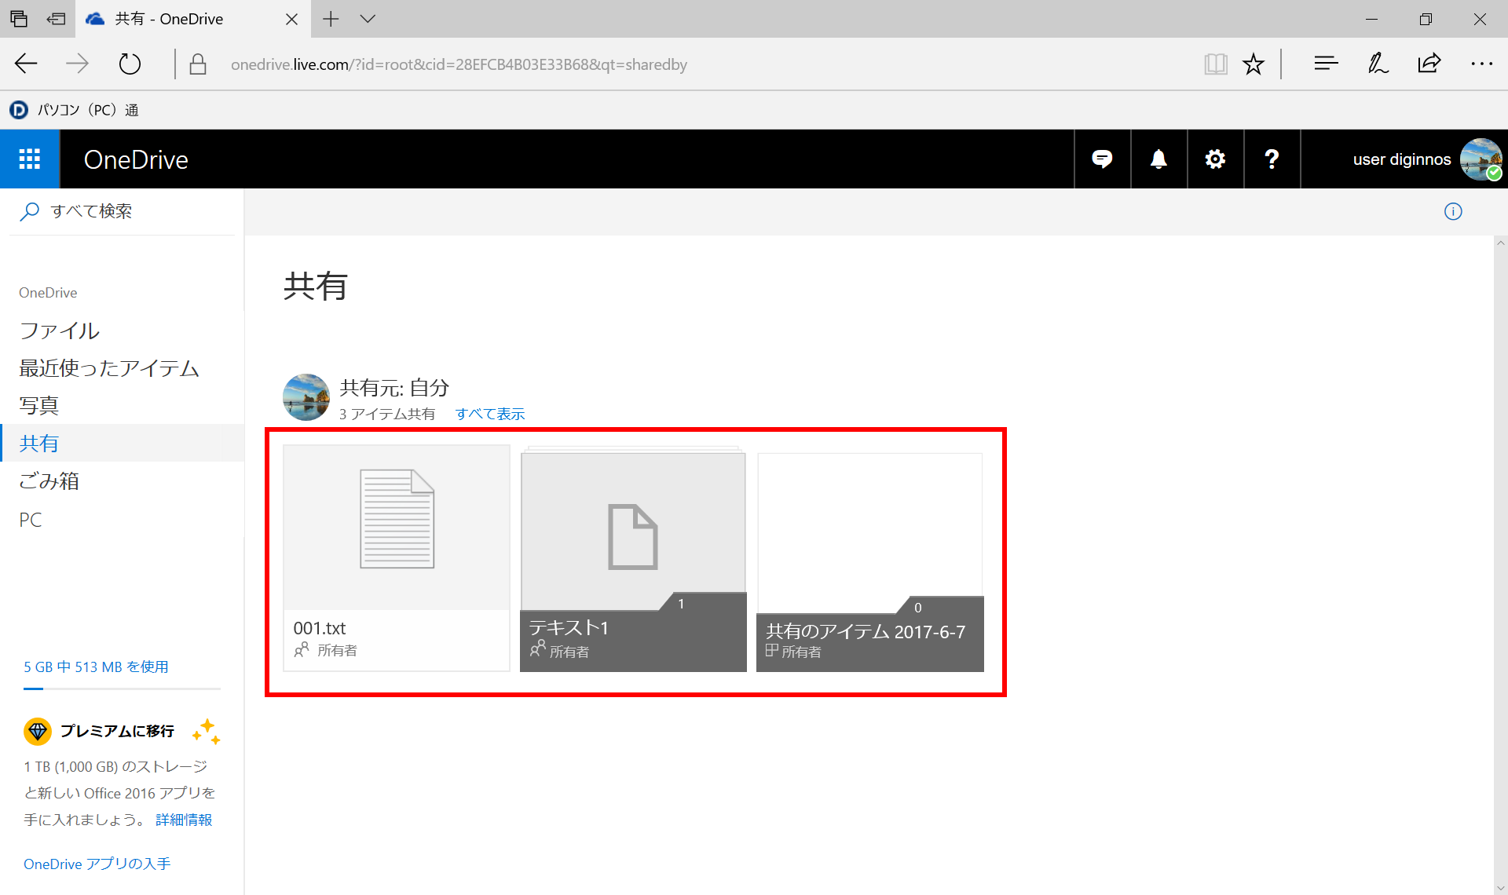Click the OneDrive header title
Screen dimensions: 1508x895
click(x=136, y=159)
